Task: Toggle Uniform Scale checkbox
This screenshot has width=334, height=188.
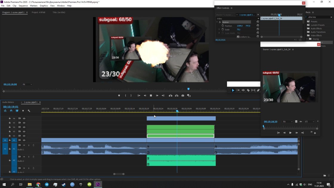Action: pyautogui.click(x=238, y=37)
